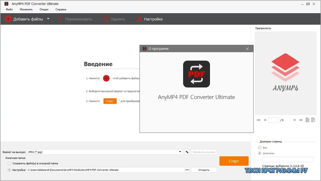The height and width of the screenshot is (181, 321).
Task: Open the Опции menu
Action: click(44, 9)
